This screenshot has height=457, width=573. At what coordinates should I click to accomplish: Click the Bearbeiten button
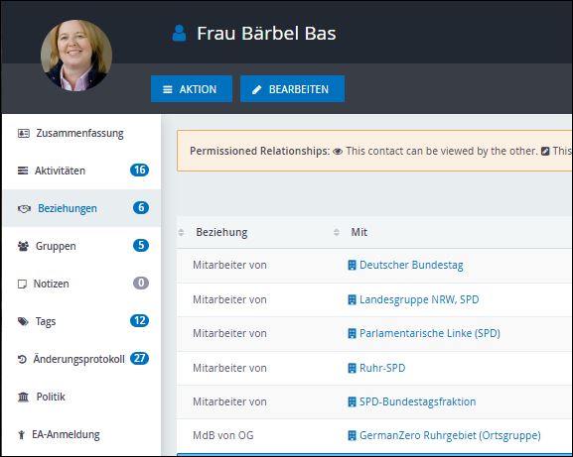coord(292,89)
